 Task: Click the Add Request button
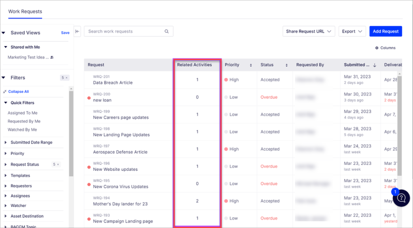tap(385, 31)
